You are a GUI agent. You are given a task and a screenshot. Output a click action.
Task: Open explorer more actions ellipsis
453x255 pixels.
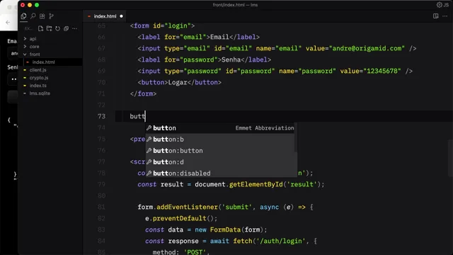coord(75,28)
